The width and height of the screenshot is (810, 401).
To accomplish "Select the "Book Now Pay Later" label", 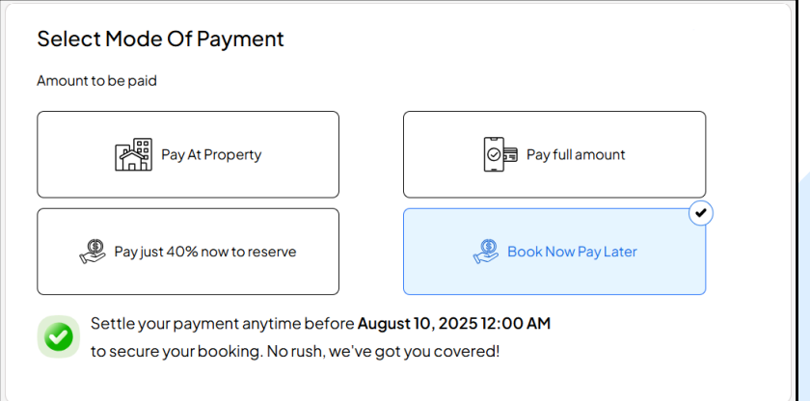I will click(572, 252).
